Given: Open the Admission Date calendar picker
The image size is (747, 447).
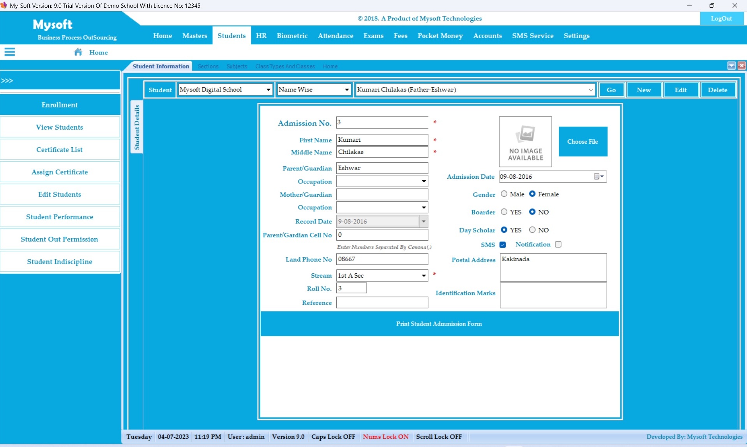Looking at the screenshot, I should click(599, 177).
